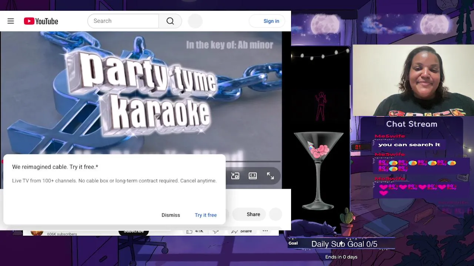The image size is (474, 266).
Task: Click the Chat Stream heading
Action: (412, 124)
